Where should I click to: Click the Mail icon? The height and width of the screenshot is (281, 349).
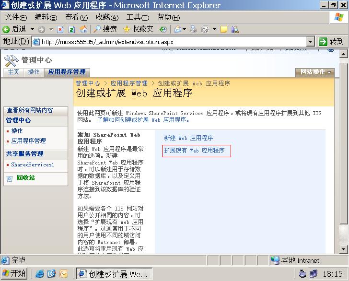(x=178, y=29)
